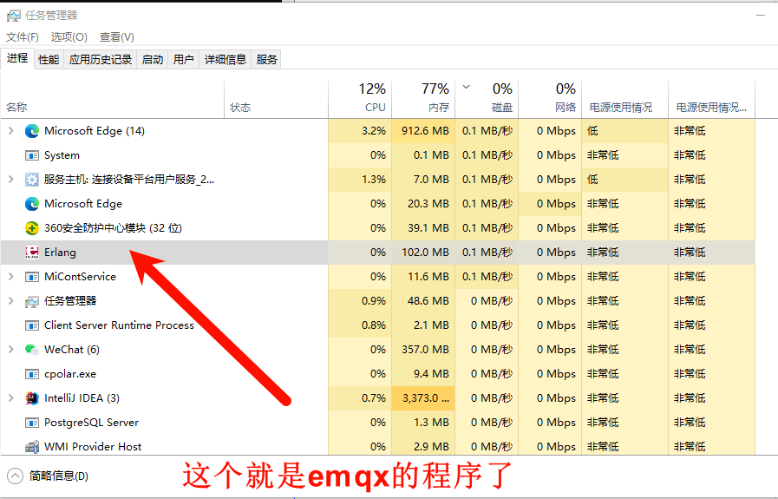Select the WMI Provider Host row
Screen dimensions: 778x499
click(377, 447)
